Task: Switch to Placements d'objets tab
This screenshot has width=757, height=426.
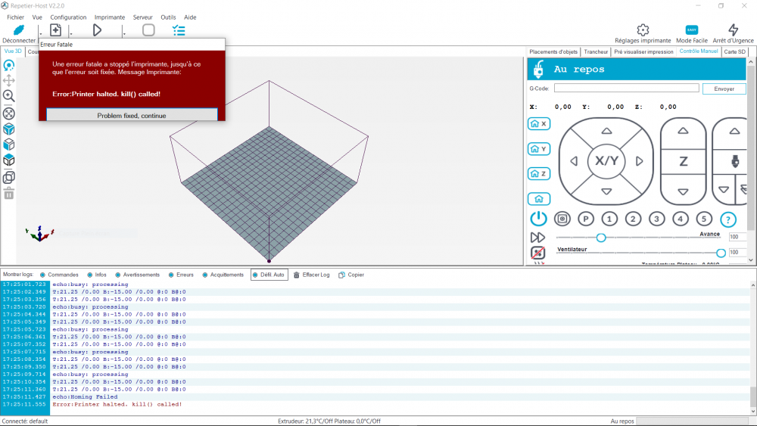Action: click(553, 51)
